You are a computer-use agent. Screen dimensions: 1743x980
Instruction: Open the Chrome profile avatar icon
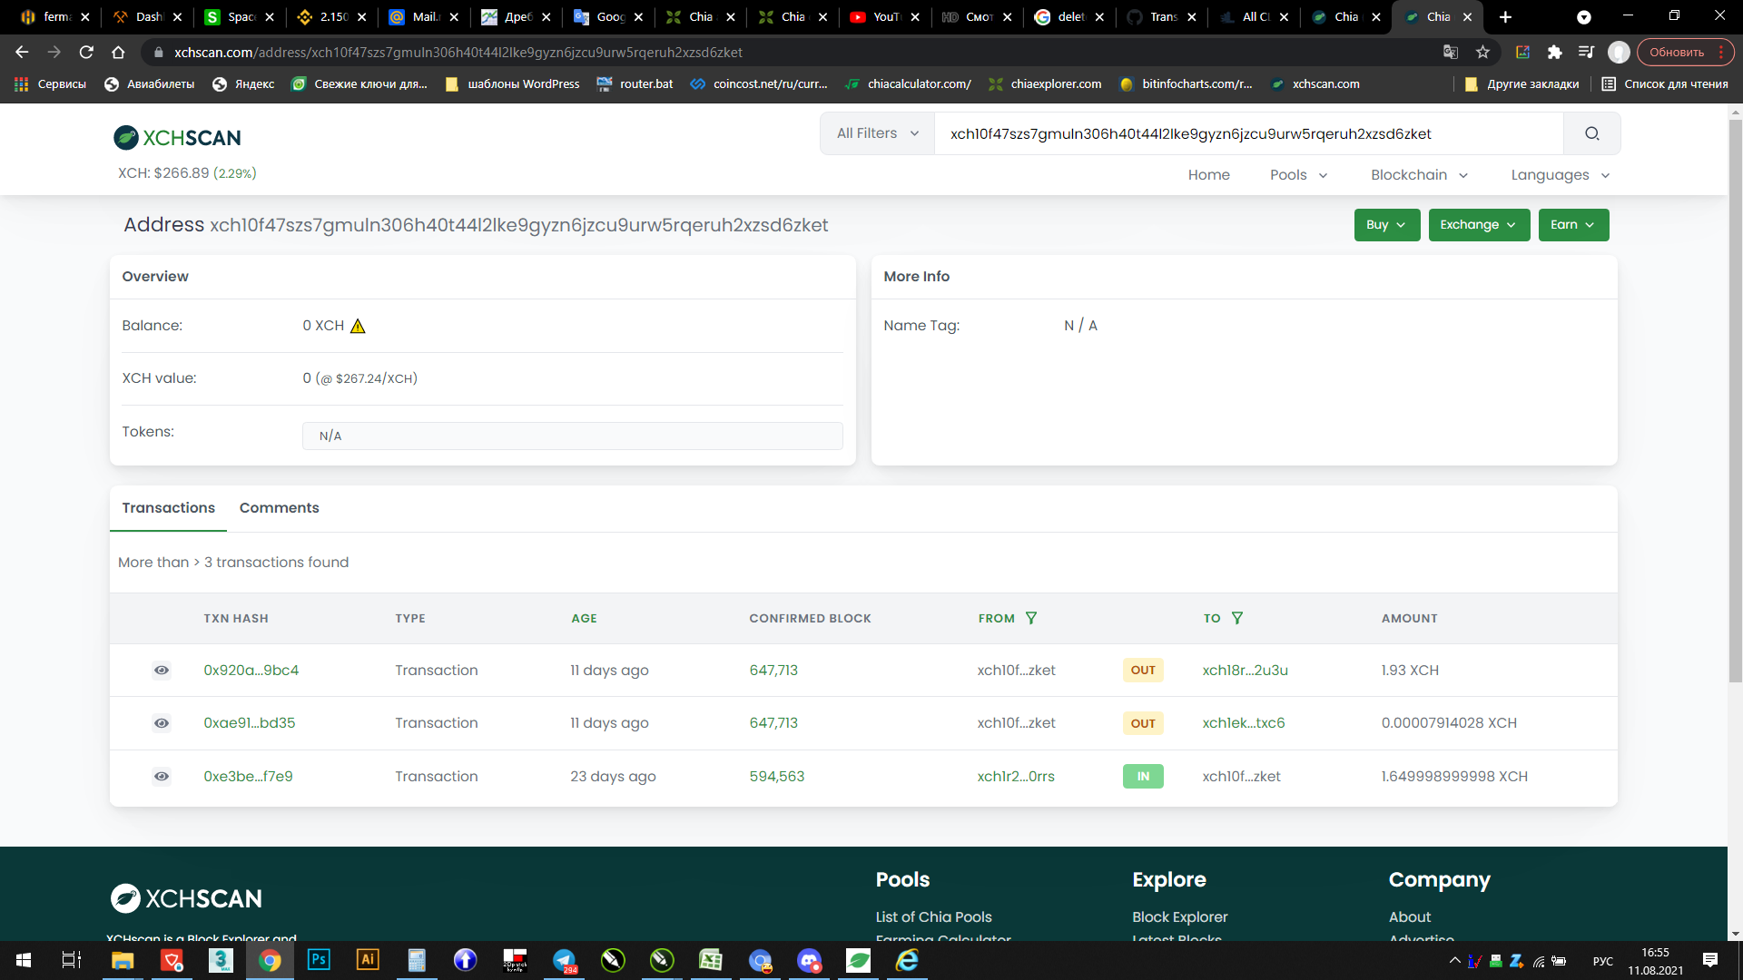1619,53
